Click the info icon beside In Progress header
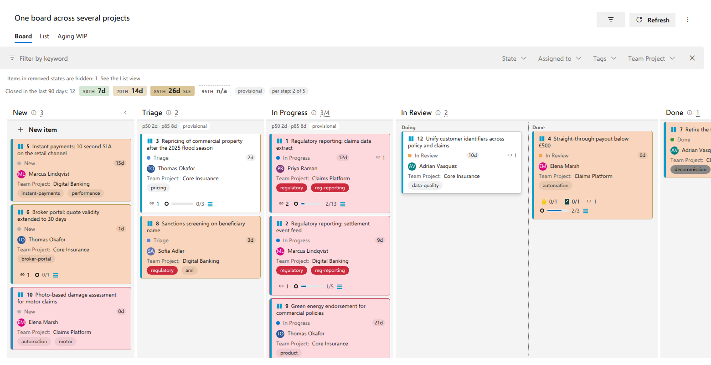This screenshot has width=711, height=365. click(x=314, y=113)
